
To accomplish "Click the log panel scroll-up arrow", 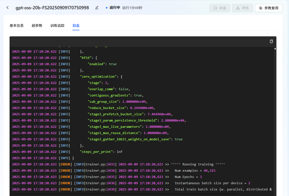I will pyautogui.click(x=275, y=48).
